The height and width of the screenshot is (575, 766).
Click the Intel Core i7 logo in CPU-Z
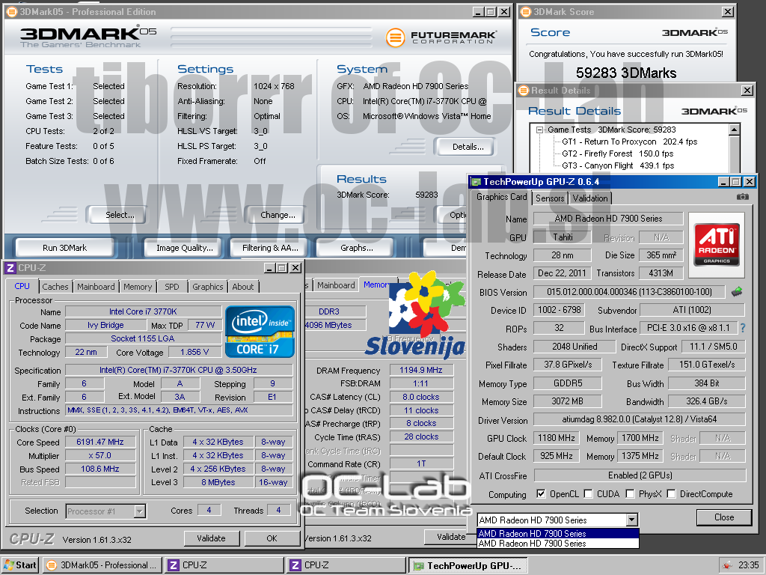[260, 332]
